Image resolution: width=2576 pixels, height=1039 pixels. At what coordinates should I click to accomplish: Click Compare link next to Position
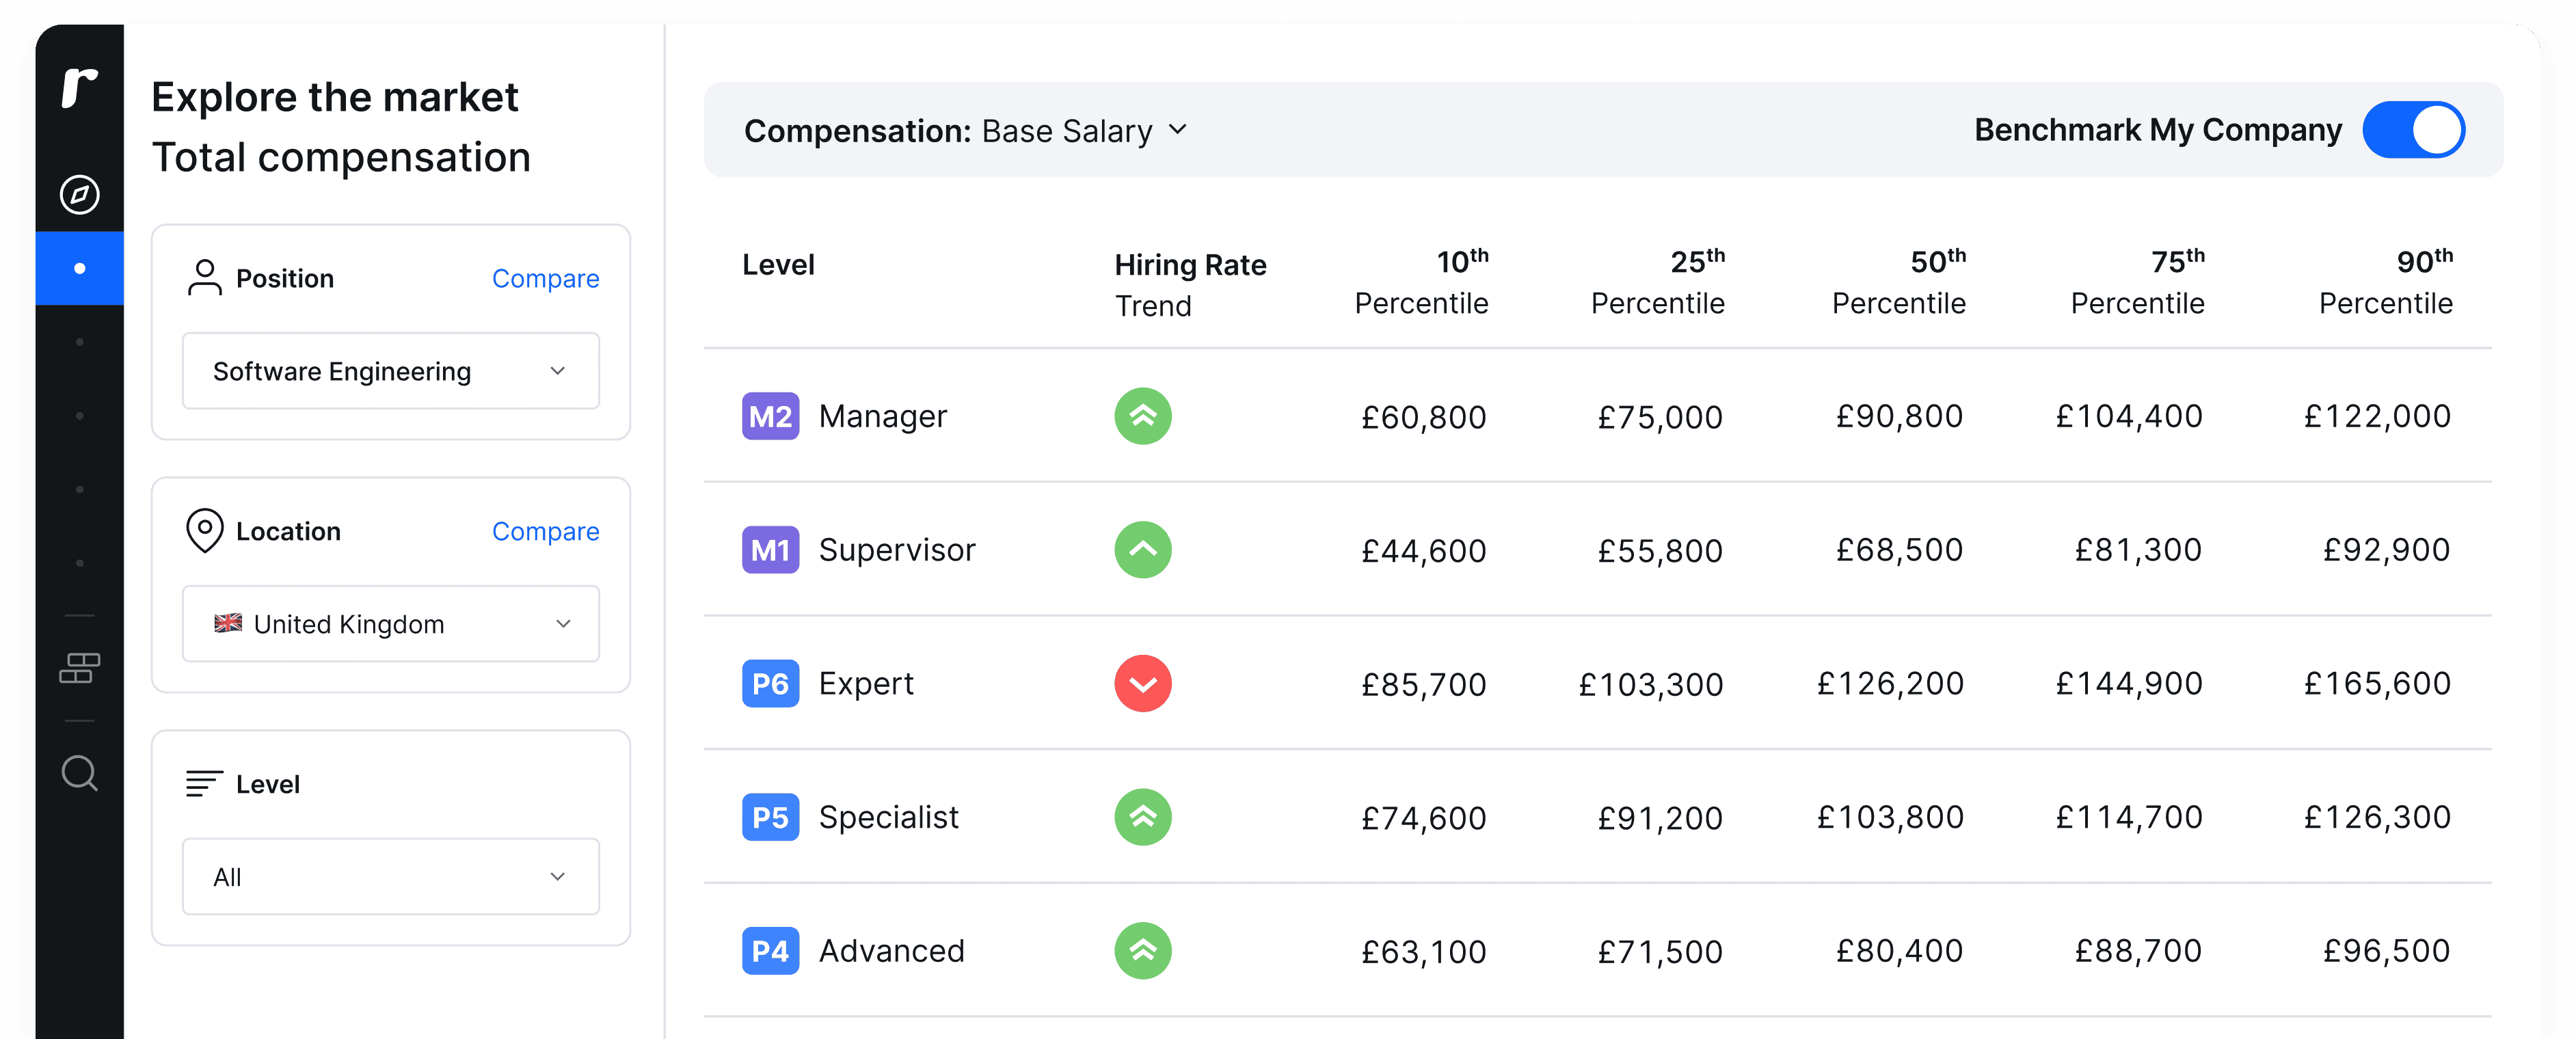pos(545,279)
